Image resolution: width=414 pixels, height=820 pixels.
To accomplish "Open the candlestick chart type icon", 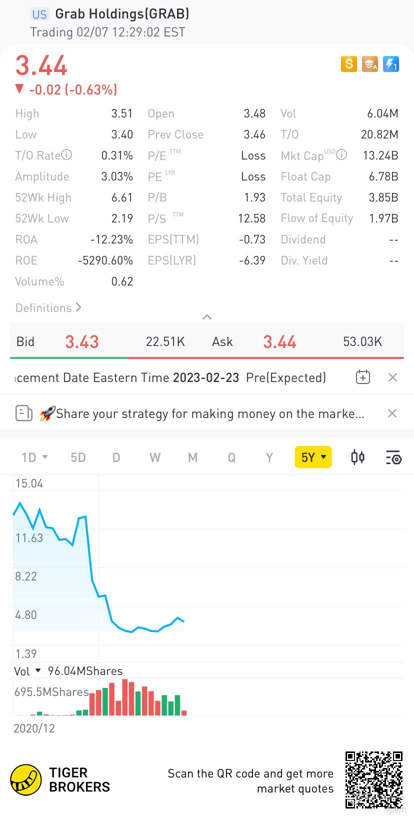I will point(357,457).
